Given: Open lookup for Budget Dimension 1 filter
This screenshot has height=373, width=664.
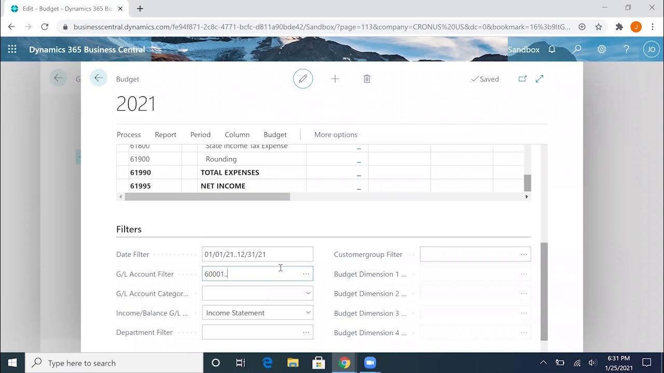Looking at the screenshot, I should pyautogui.click(x=524, y=274).
